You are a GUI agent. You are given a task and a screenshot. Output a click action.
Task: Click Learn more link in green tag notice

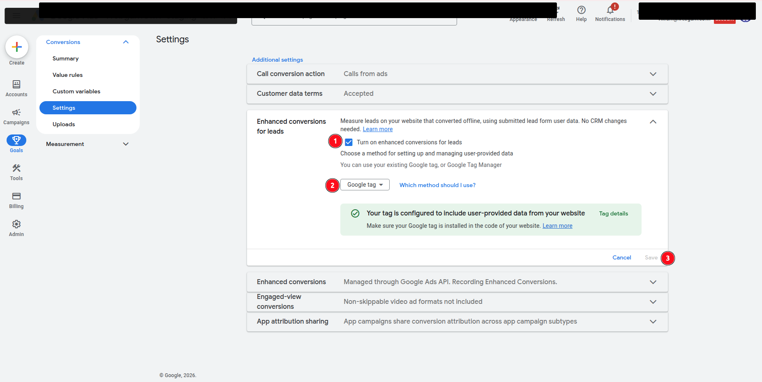[x=557, y=226]
